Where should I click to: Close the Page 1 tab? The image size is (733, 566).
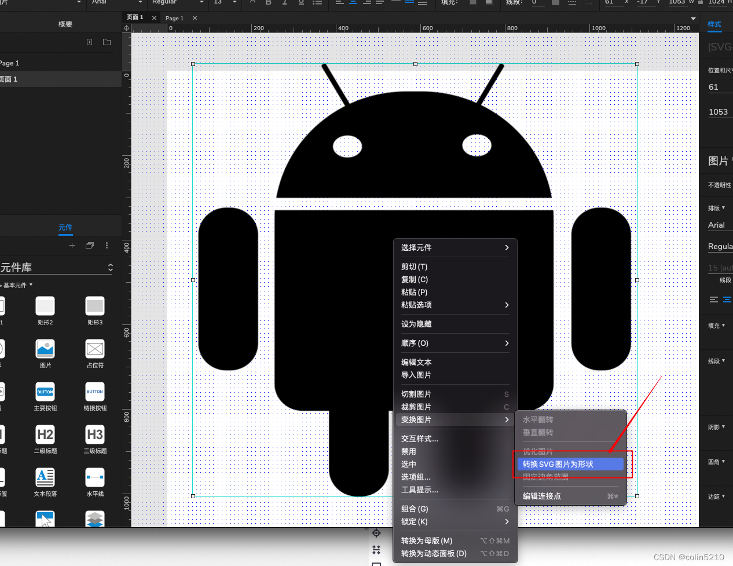pos(195,18)
